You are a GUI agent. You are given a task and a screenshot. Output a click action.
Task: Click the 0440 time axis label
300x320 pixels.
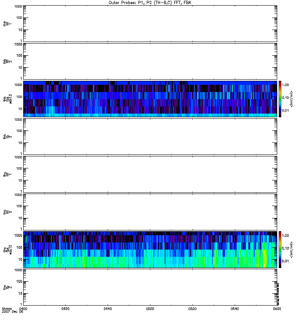pos(108,309)
